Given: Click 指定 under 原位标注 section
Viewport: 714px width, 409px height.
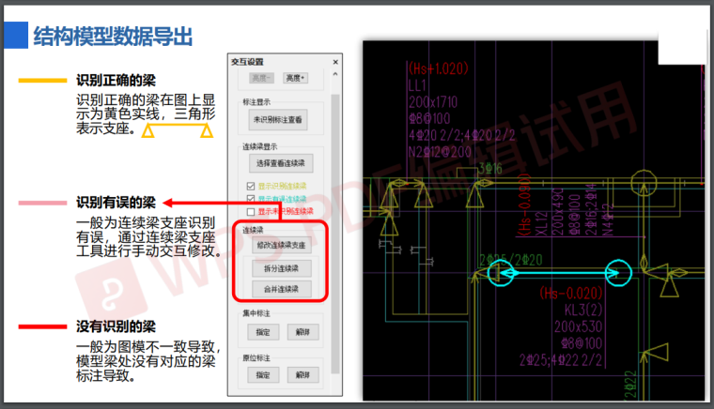Looking at the screenshot, I should click(x=262, y=374).
